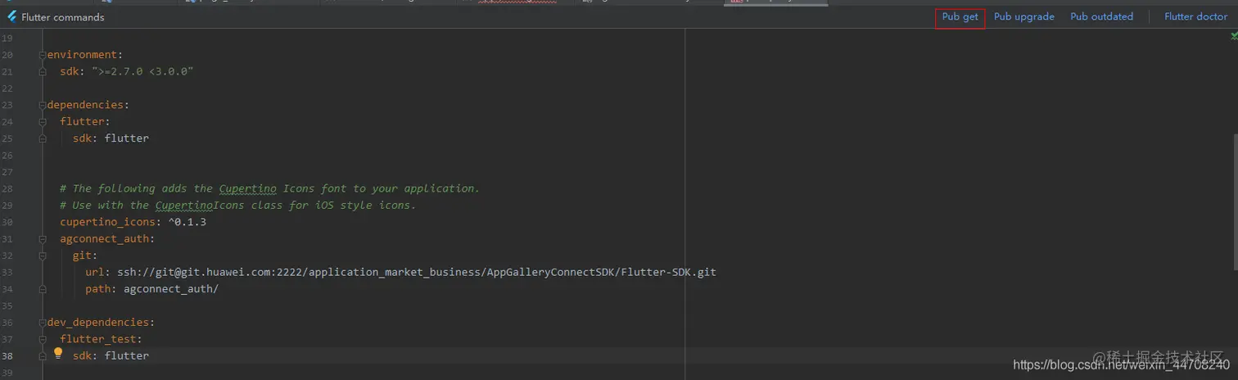Click the 'environment:' key

[84, 55]
